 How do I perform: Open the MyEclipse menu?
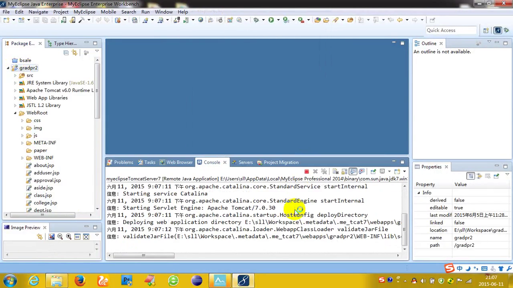[85, 12]
